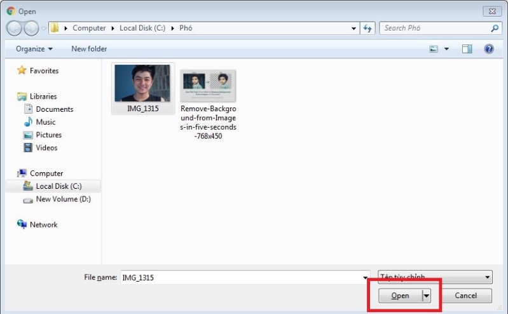The width and height of the screenshot is (508, 314).
Task: Expand the address bar history dropdown
Action: 354,29
